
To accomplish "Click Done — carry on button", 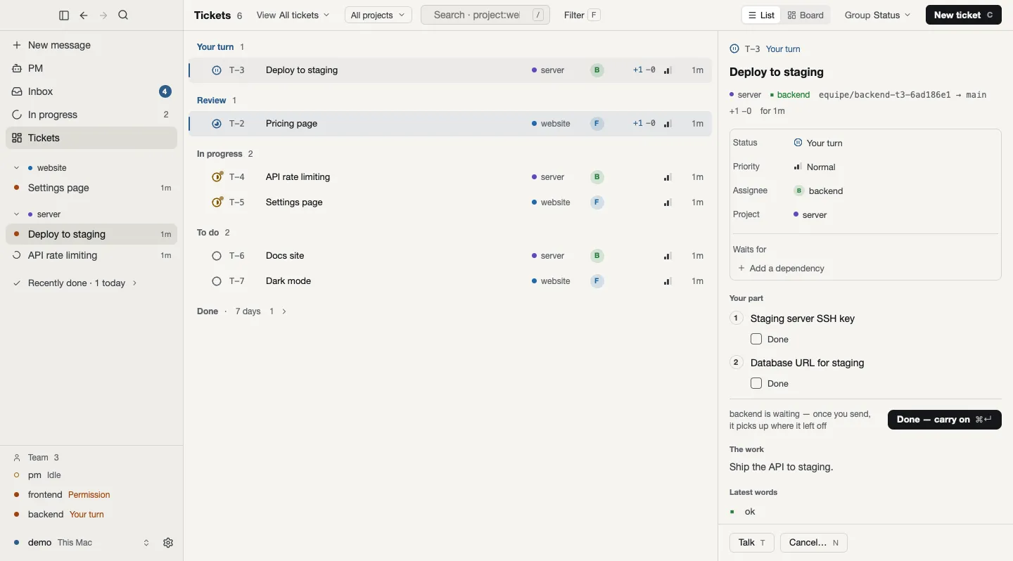I will (945, 420).
